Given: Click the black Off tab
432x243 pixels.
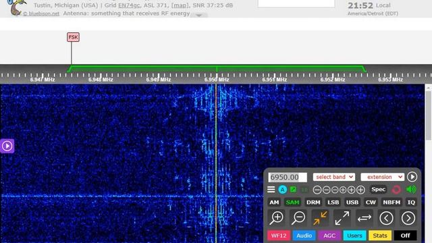Looking at the screenshot, I should coord(405,236).
